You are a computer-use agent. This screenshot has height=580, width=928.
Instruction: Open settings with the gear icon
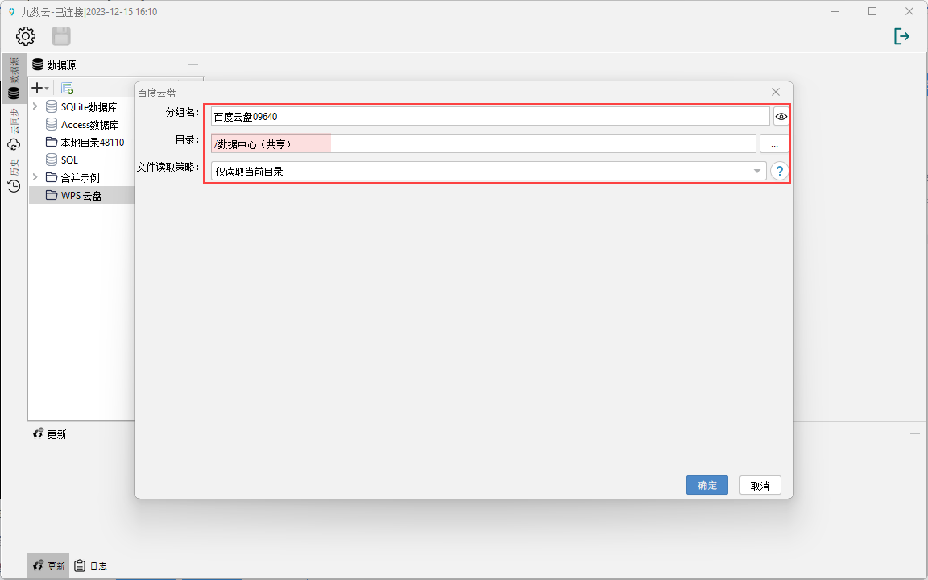(26, 36)
